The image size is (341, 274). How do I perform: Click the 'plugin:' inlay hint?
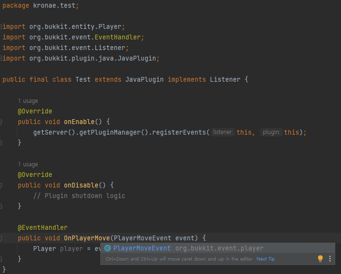coord(271,132)
